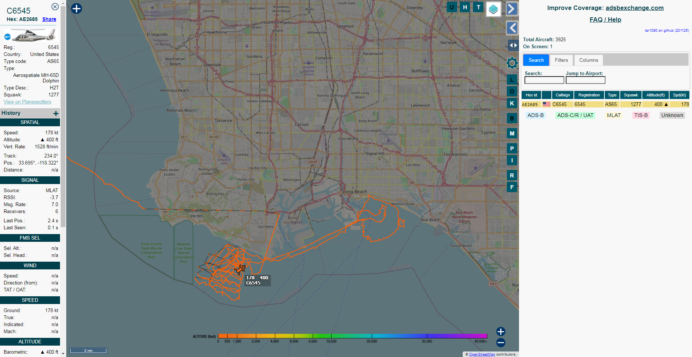692x357 pixels.
Task: Click the left chevron sidebar button
Action: (512, 28)
